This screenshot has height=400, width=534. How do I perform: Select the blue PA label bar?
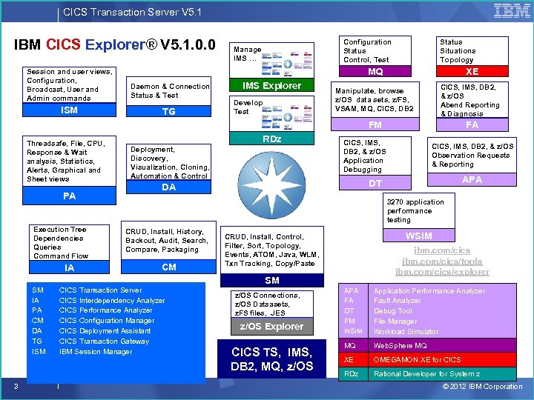69,196
